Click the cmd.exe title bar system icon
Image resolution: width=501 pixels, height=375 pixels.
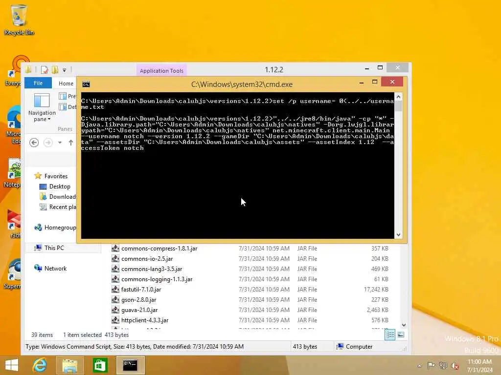pos(86,84)
